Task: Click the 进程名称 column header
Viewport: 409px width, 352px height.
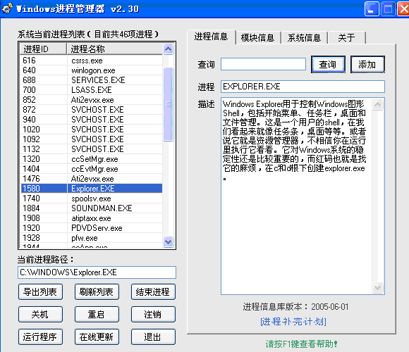Action: click(114, 49)
